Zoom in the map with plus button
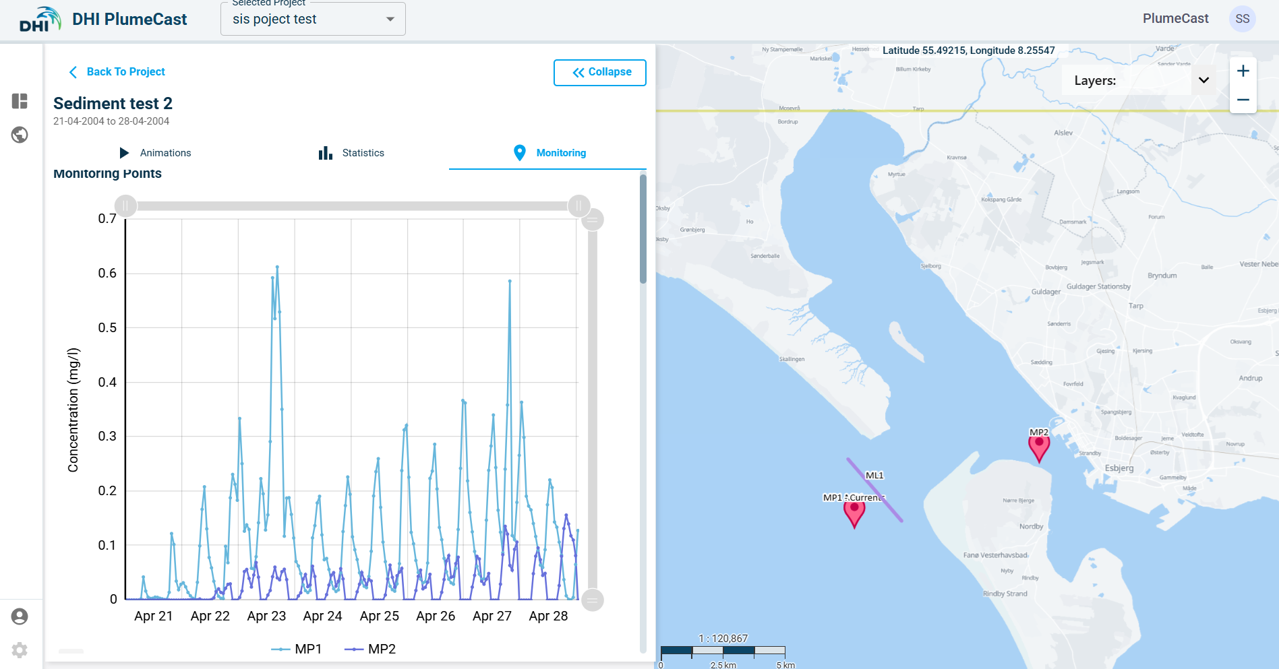This screenshot has width=1279, height=669. pyautogui.click(x=1243, y=71)
